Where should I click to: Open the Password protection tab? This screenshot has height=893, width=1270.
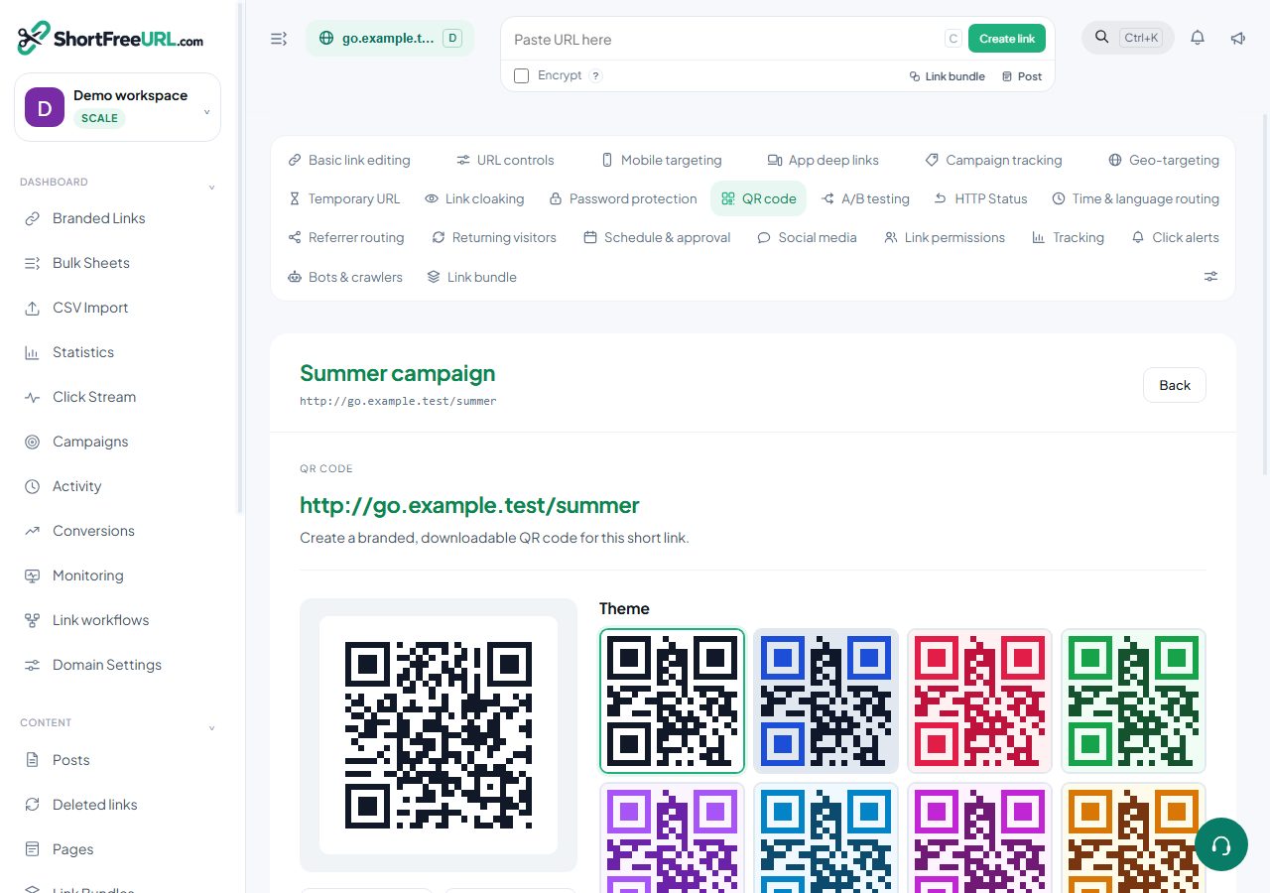click(623, 198)
